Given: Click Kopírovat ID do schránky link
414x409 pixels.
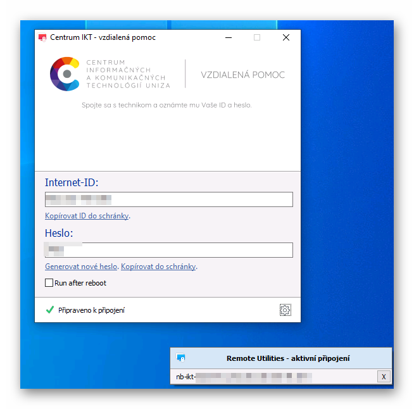Looking at the screenshot, I should 87,216.
